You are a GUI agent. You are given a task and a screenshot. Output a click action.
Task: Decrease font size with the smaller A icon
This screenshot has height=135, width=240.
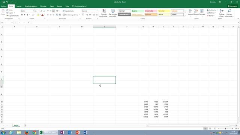[x=44, y=11]
